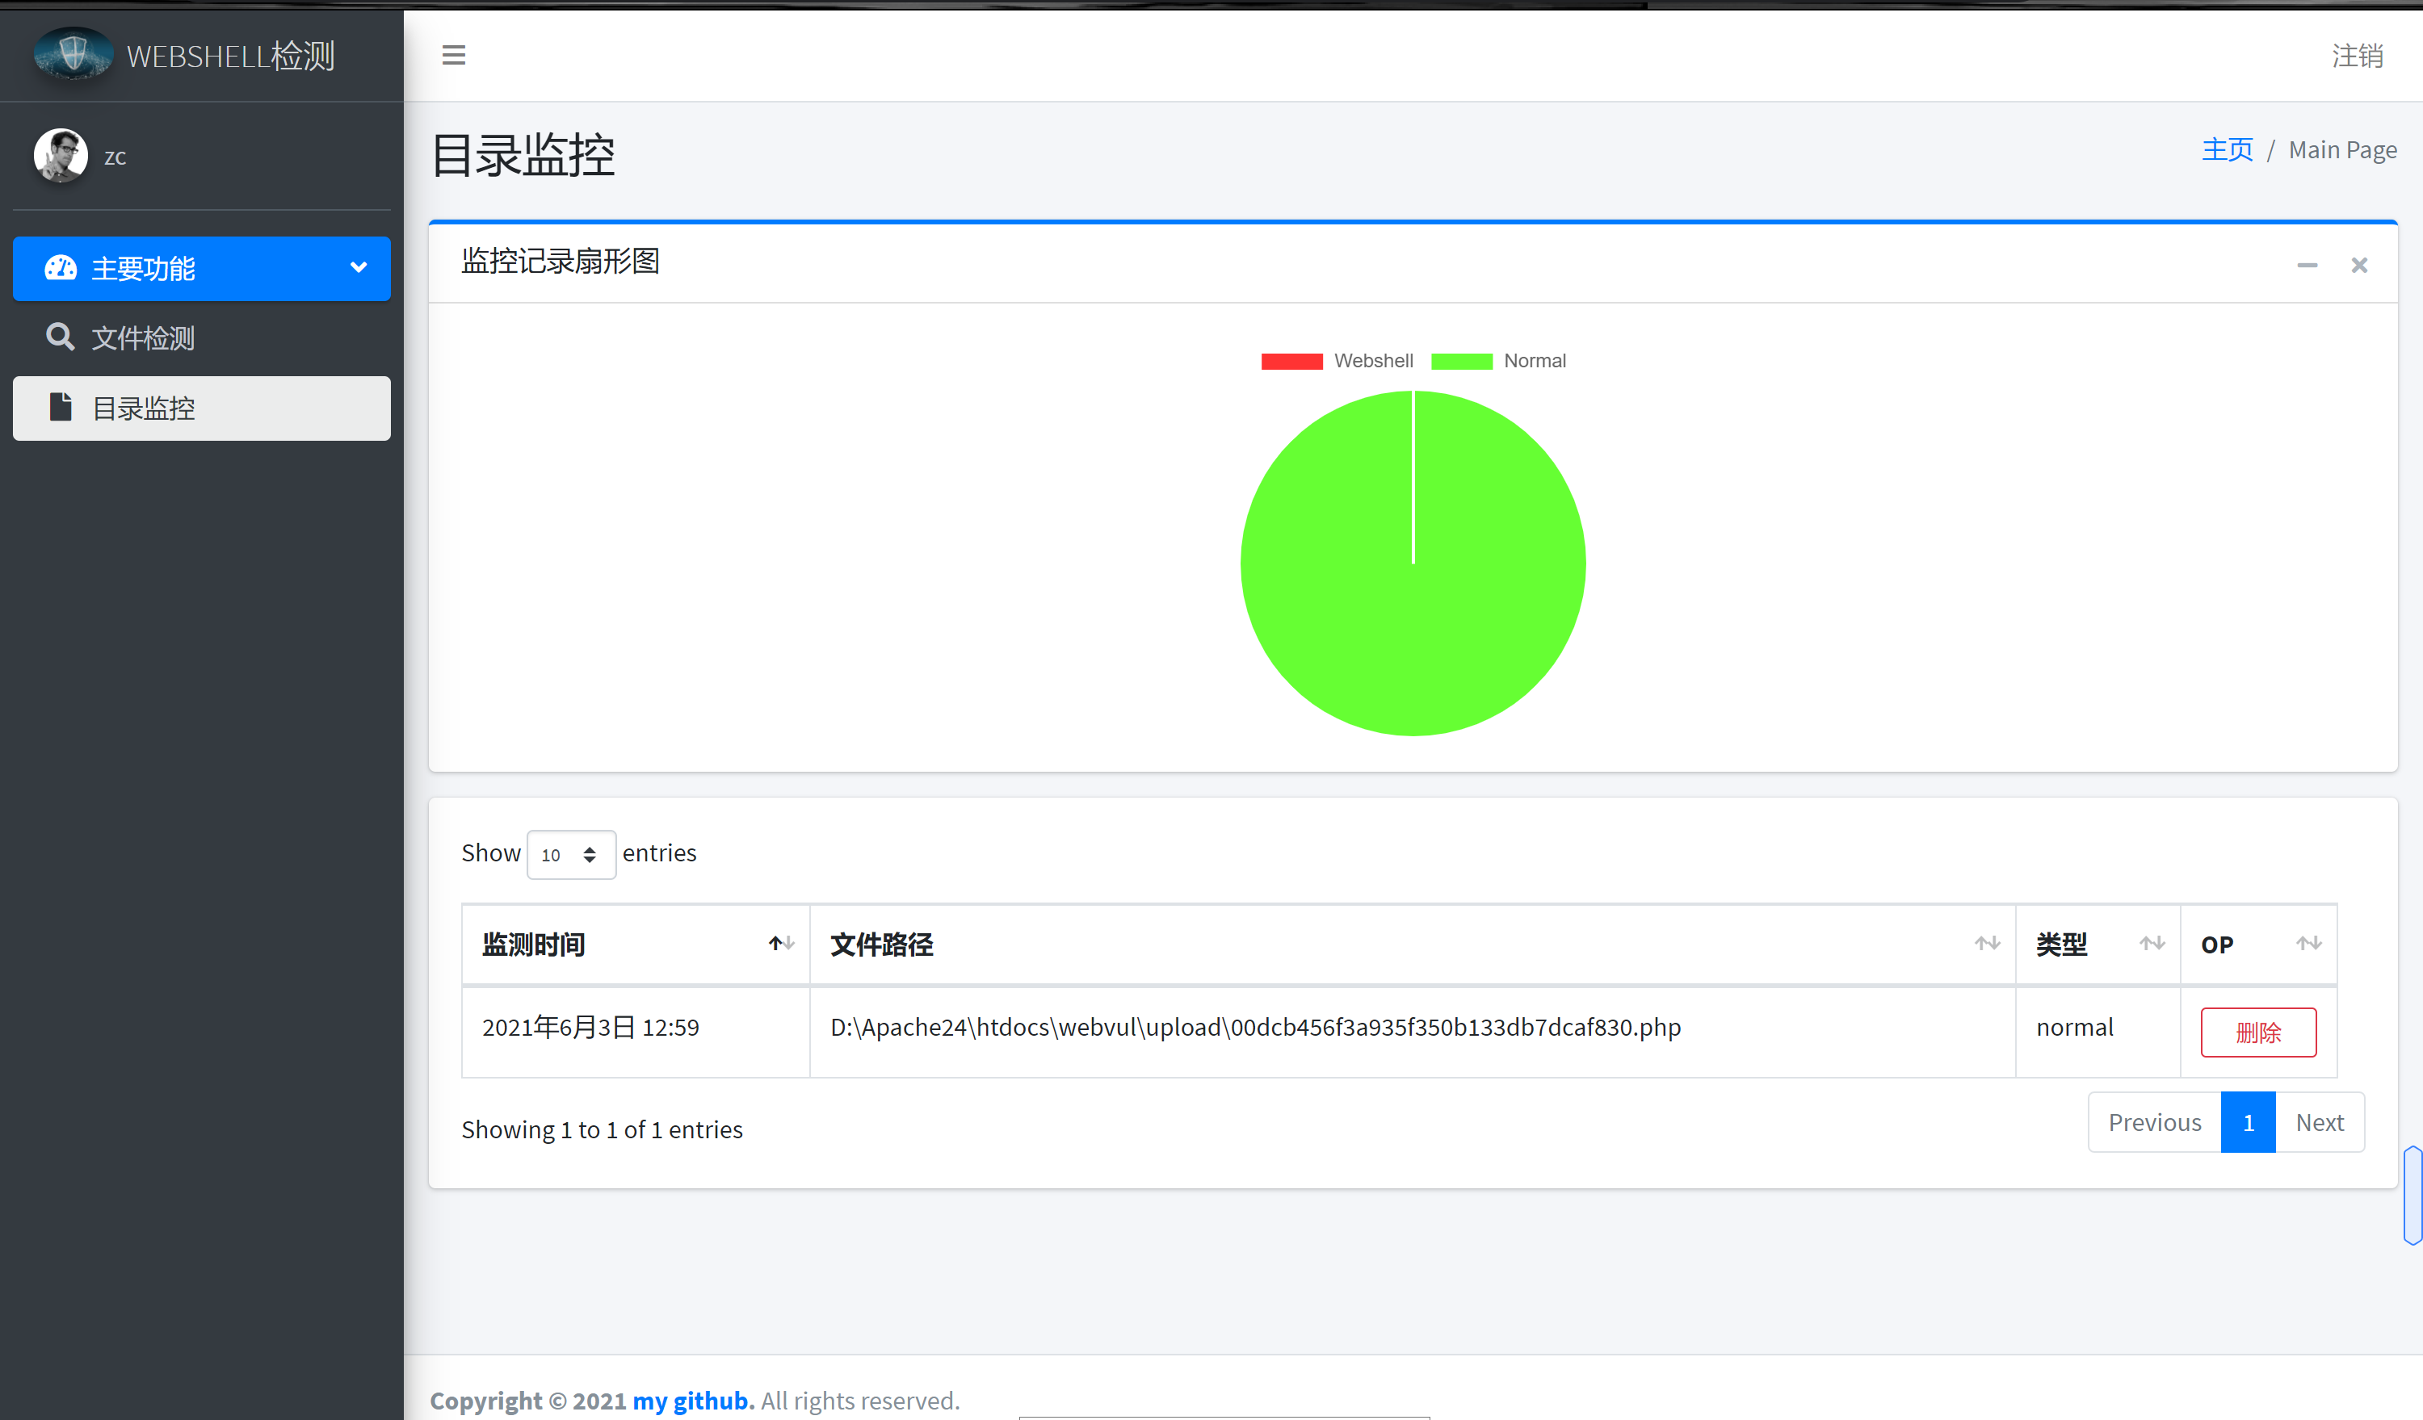This screenshot has width=2423, height=1420.
Task: Sort by 文件路径 column arrows
Action: coord(1988,944)
